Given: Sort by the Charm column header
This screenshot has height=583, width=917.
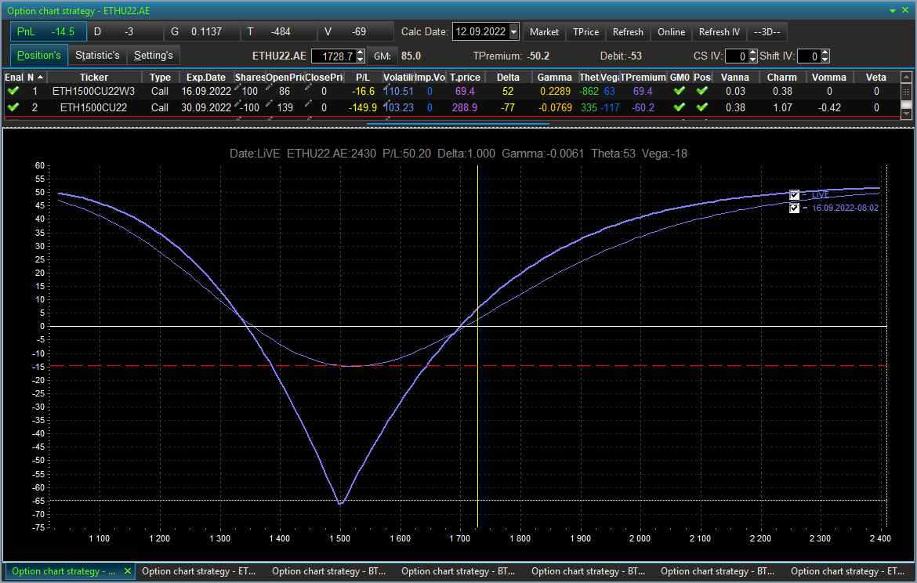Looking at the screenshot, I should coord(782,78).
